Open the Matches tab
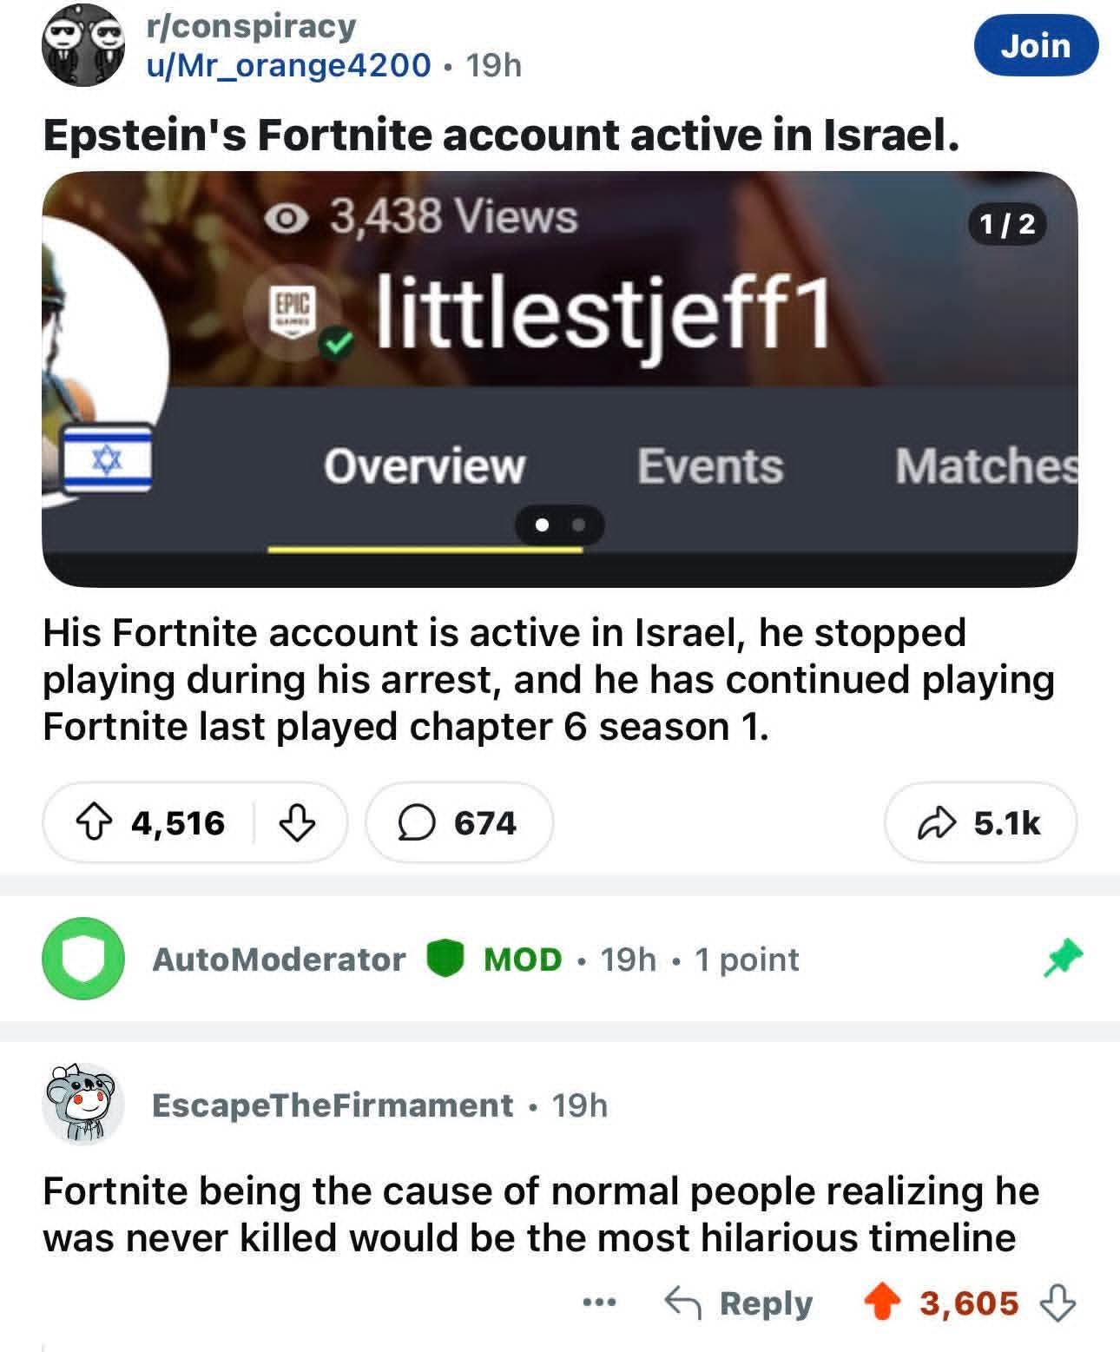The width and height of the screenshot is (1120, 1352). click(986, 466)
